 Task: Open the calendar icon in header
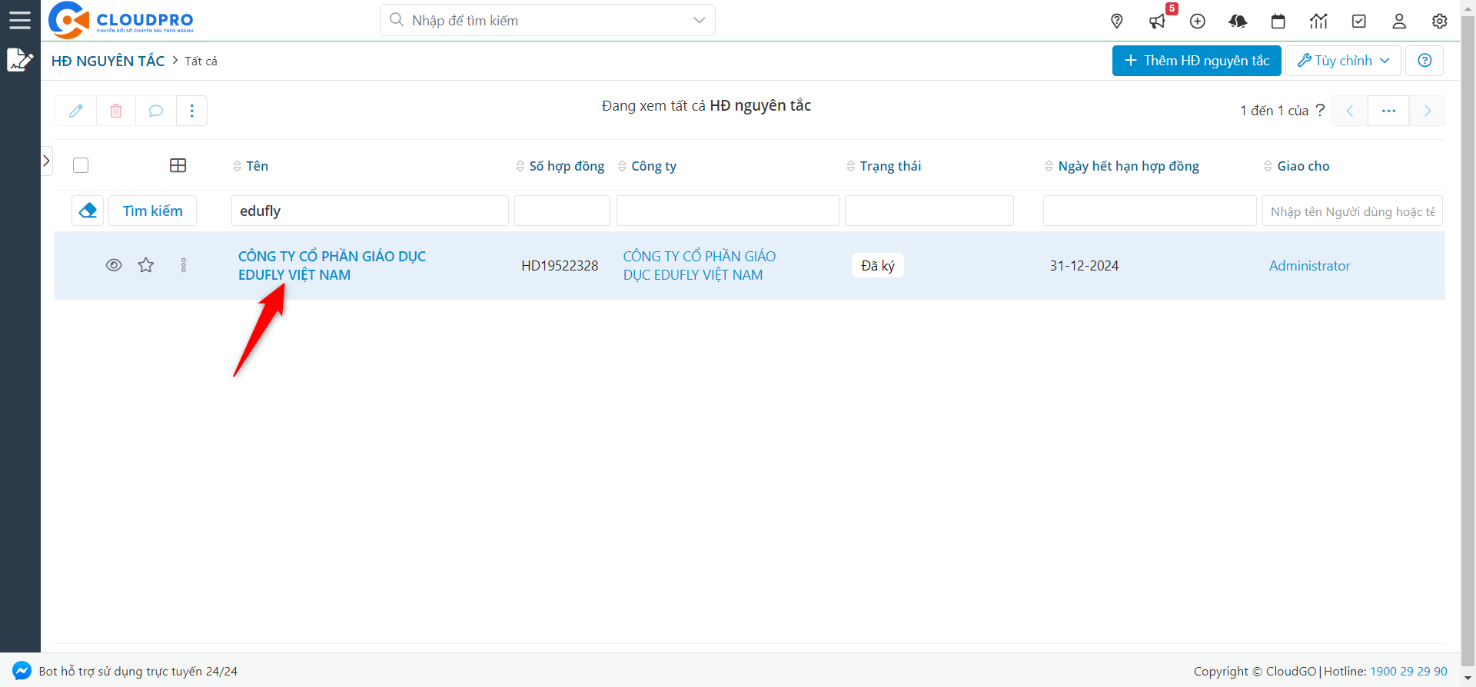coord(1278,21)
